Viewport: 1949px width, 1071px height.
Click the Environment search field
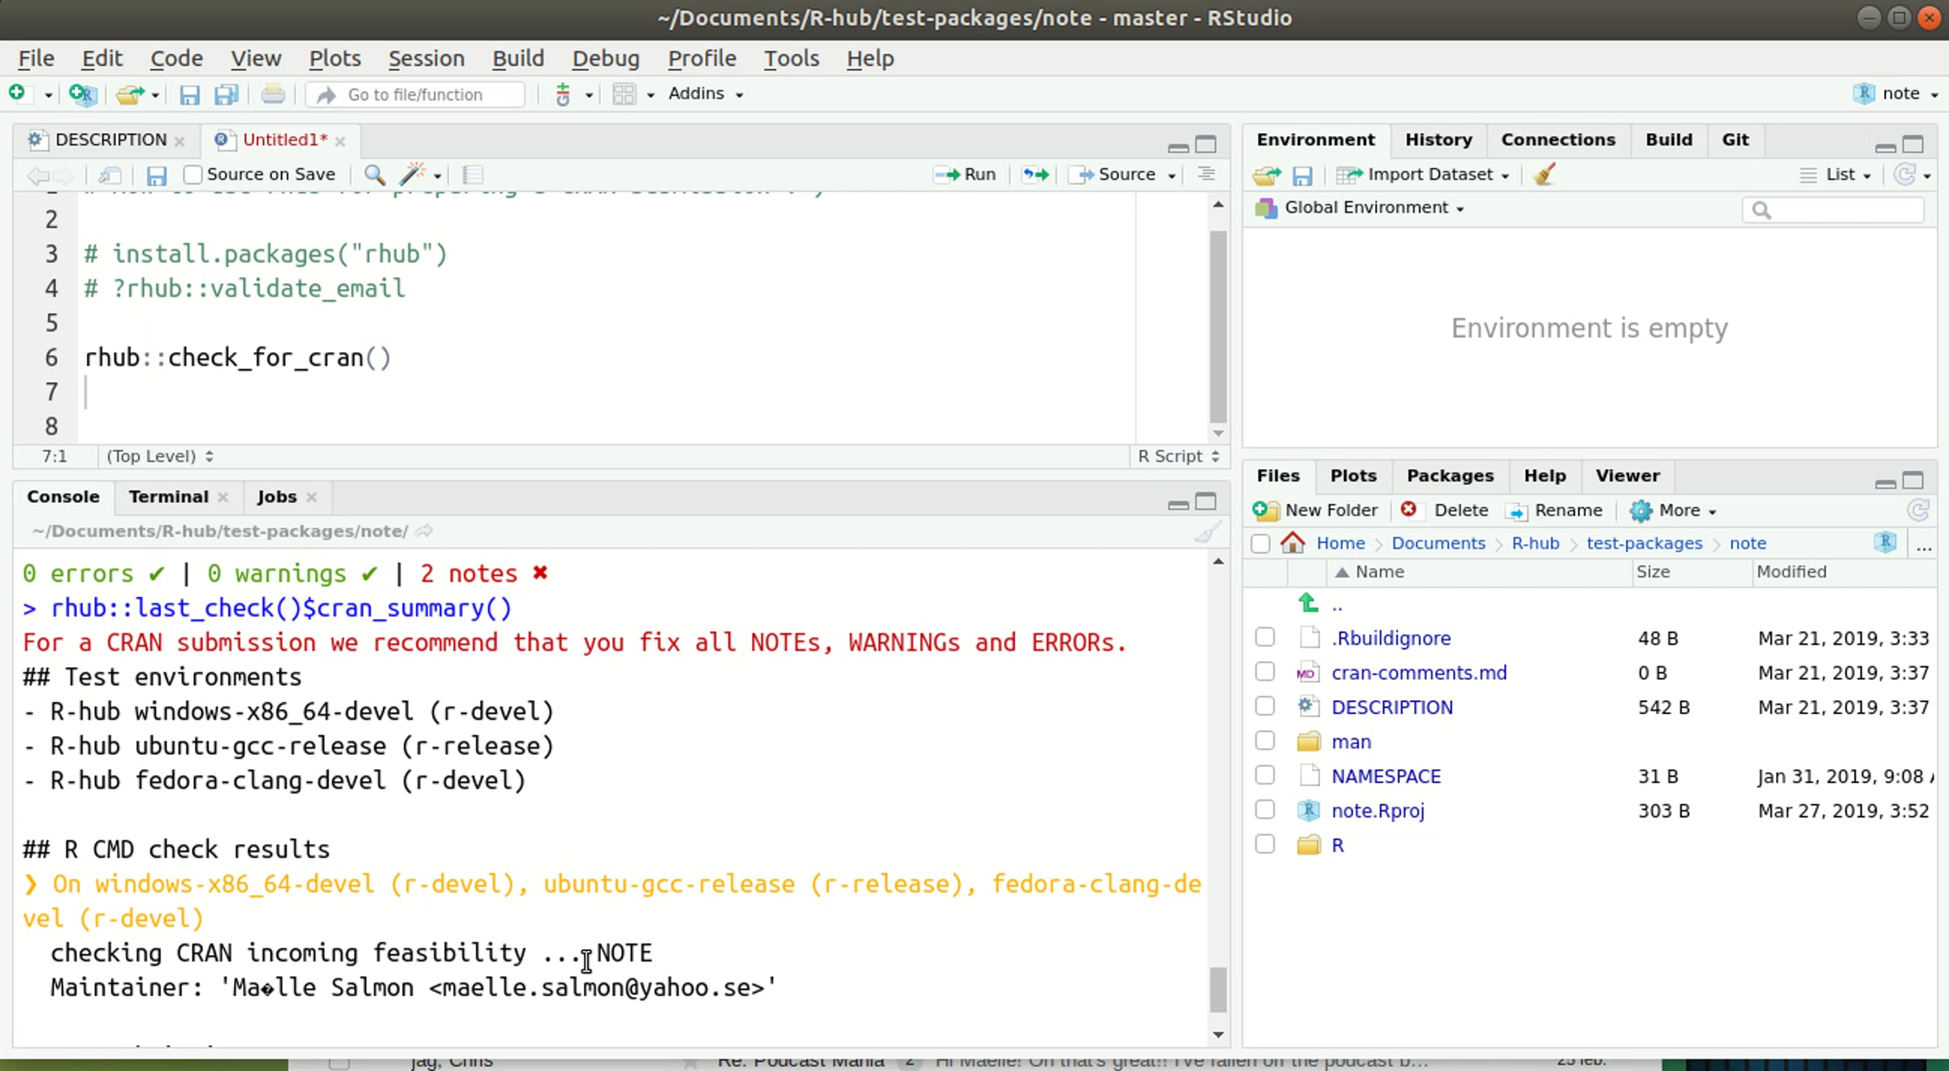point(1833,210)
